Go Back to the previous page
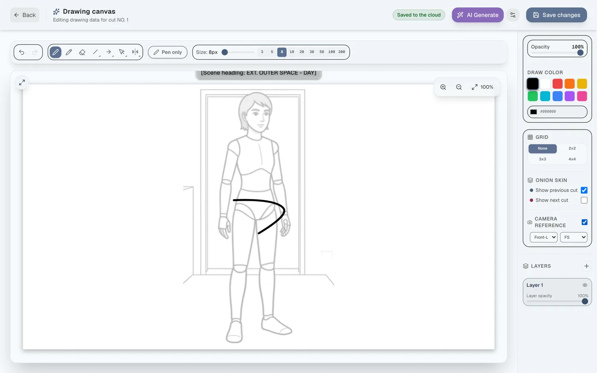597x373 pixels. [x=25, y=15]
